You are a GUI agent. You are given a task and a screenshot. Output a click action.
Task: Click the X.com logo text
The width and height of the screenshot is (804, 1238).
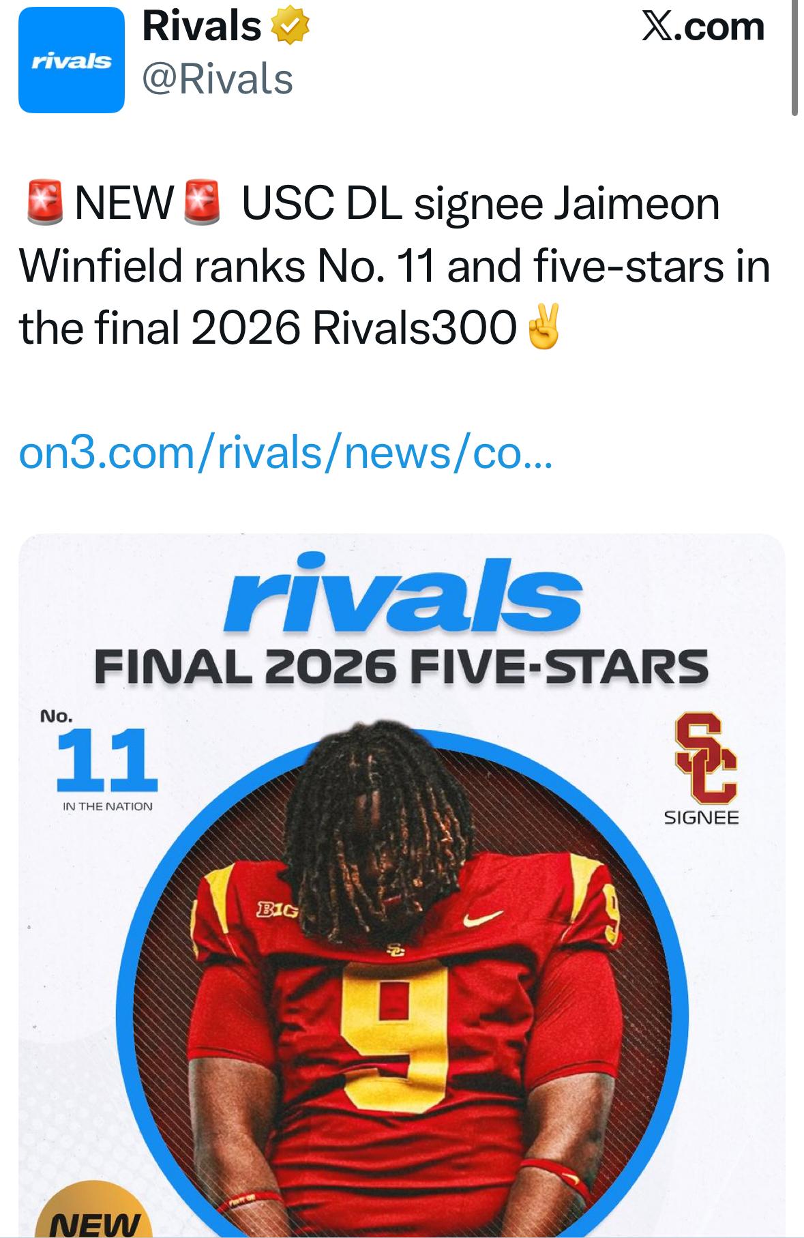pos(703,27)
